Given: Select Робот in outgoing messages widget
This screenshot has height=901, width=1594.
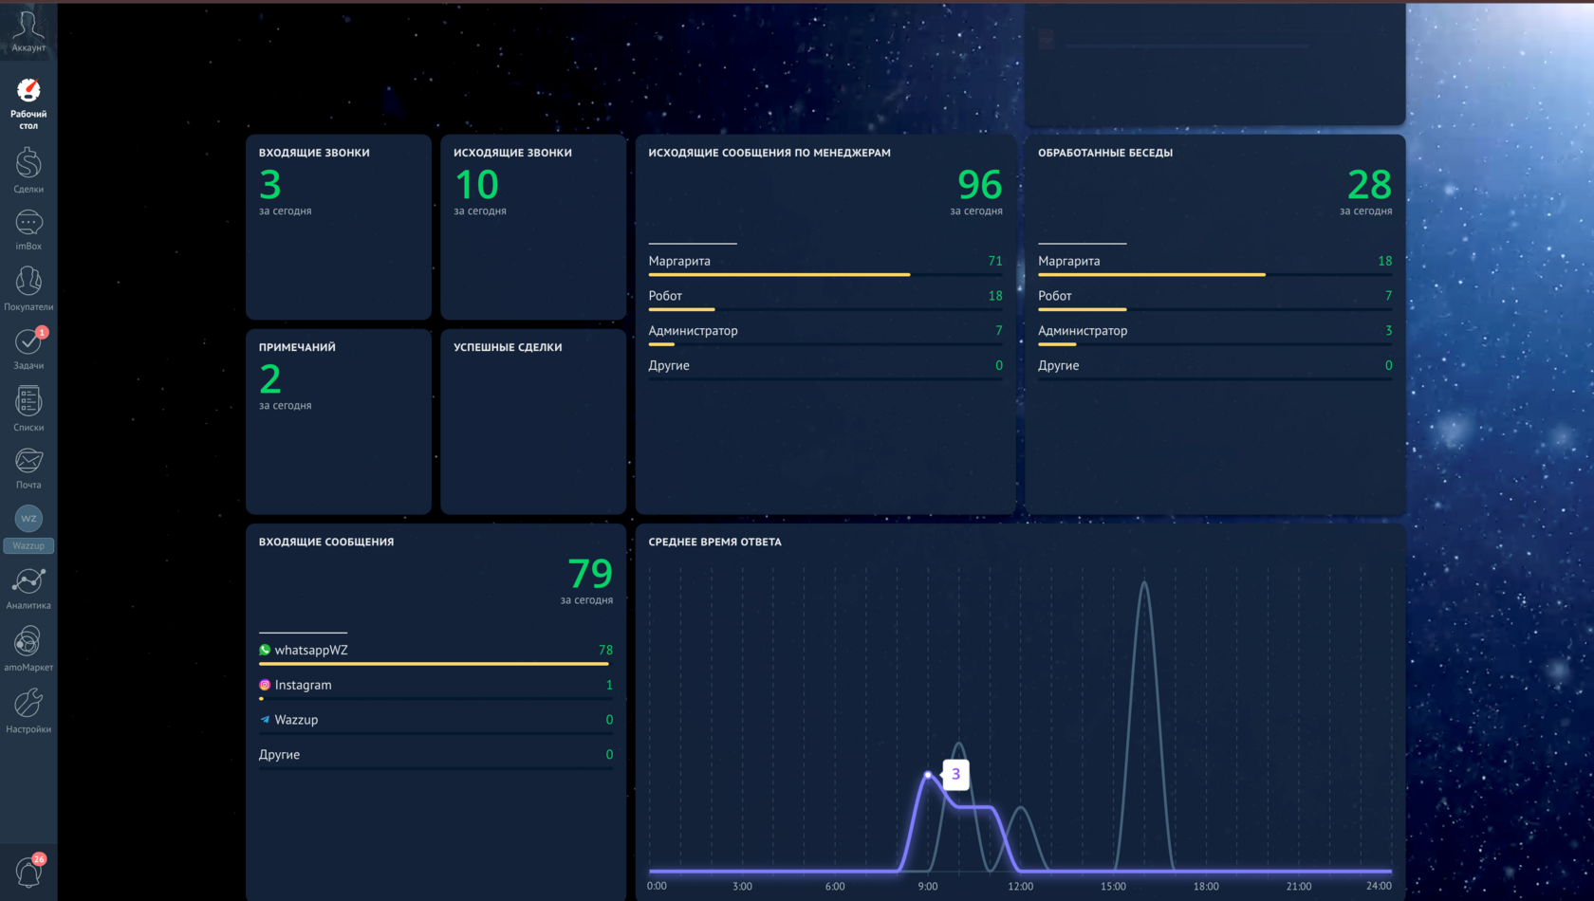Looking at the screenshot, I should [x=665, y=296].
